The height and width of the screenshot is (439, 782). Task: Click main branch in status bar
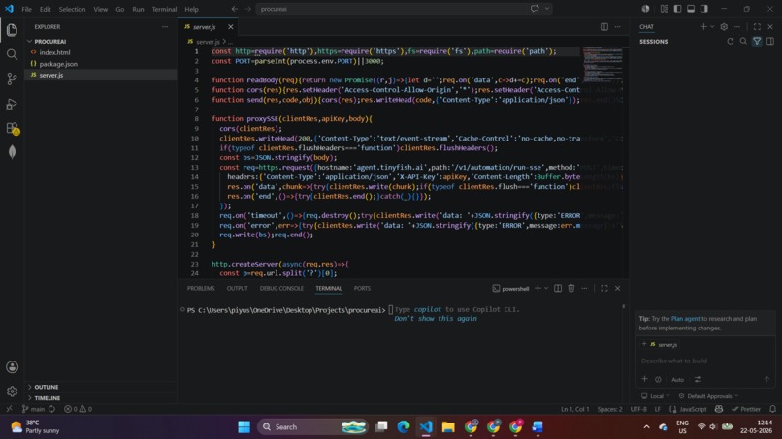(x=34, y=409)
